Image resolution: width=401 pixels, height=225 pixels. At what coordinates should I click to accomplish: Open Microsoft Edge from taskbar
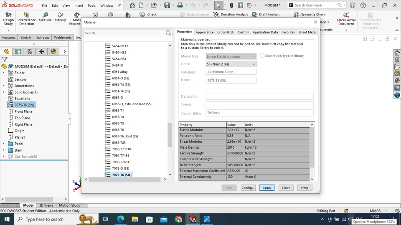120,219
